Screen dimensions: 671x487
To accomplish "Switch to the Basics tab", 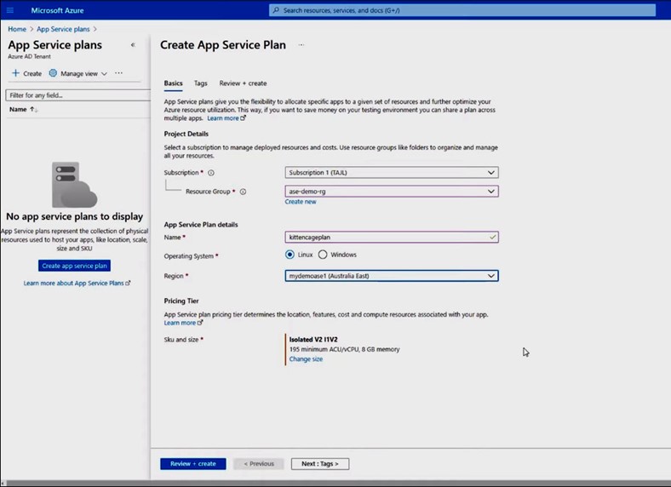I will pos(174,83).
